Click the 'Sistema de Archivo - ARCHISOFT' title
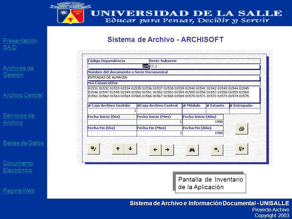Screen dimensions: 292x219 tap(165, 40)
